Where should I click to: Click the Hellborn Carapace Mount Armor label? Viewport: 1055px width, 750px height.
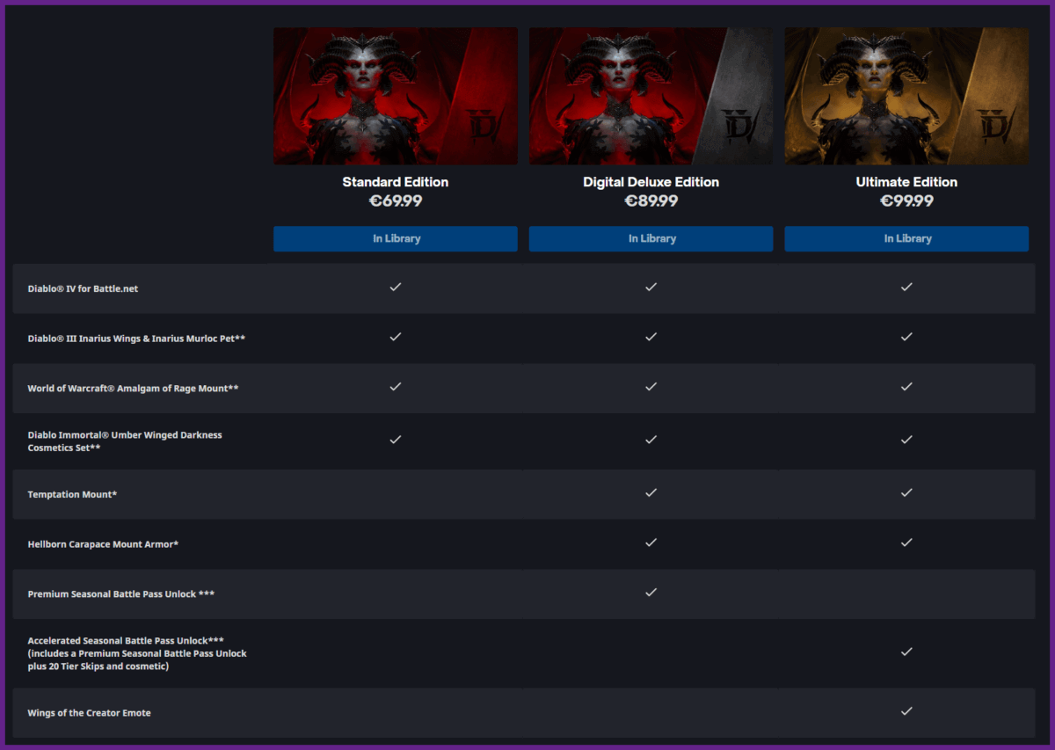(103, 544)
